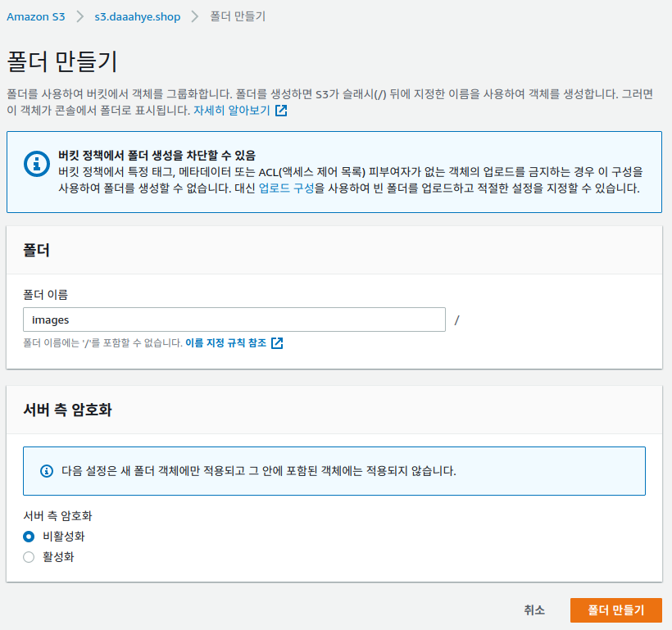Click the 취소 button

pos(534,610)
